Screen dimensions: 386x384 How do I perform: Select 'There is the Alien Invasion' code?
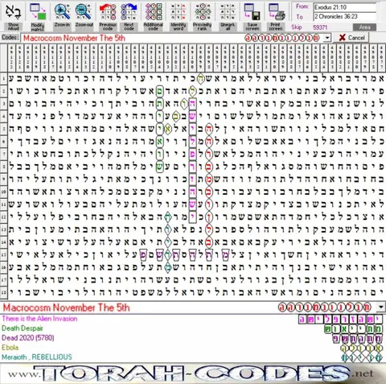(x=39, y=319)
